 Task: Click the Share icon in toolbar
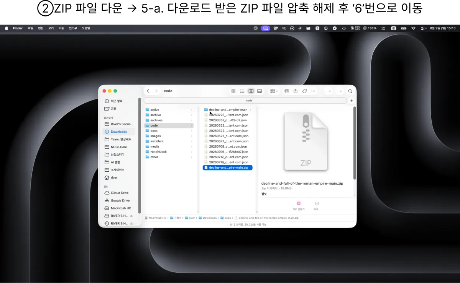click(296, 91)
